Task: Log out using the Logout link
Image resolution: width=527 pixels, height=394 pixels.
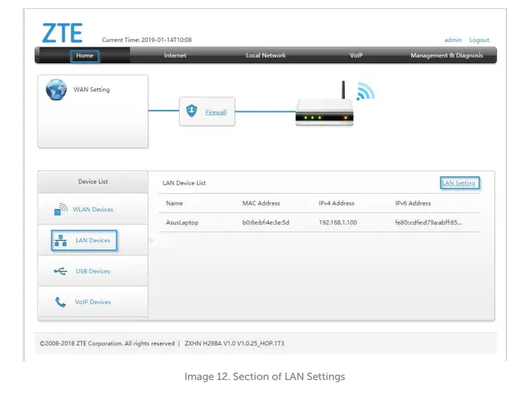Action: point(479,40)
